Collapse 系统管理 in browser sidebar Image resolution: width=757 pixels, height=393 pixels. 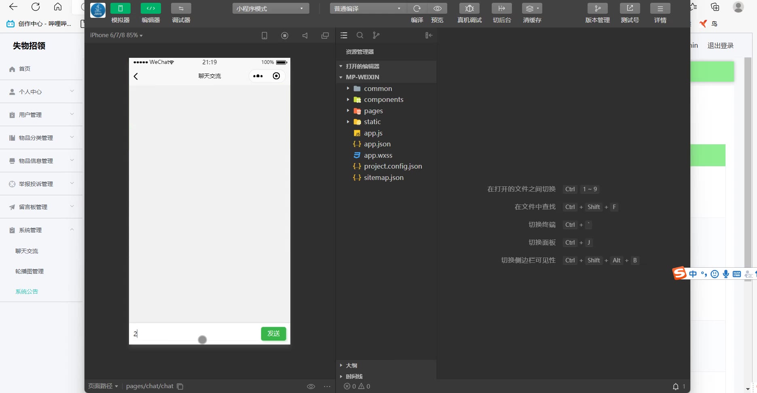click(x=41, y=230)
